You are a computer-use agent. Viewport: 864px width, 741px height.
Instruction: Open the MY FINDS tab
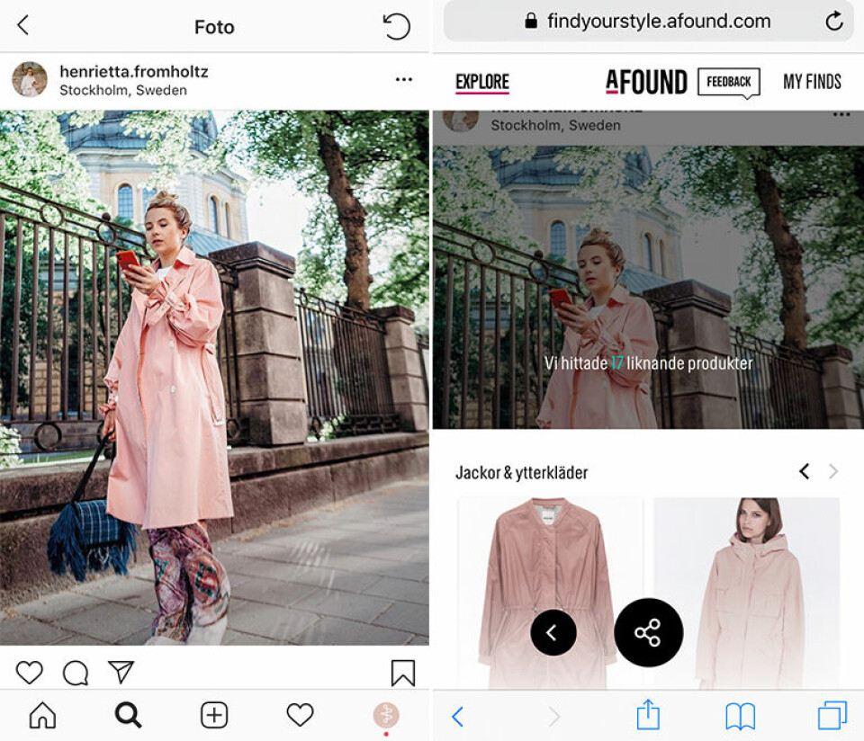coord(812,82)
